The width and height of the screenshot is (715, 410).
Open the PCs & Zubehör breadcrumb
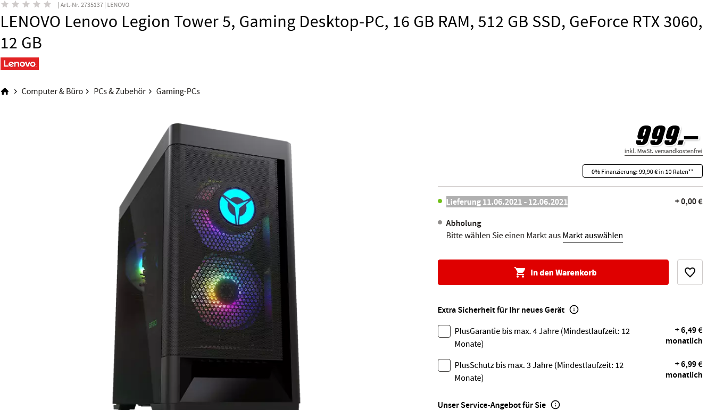point(120,91)
